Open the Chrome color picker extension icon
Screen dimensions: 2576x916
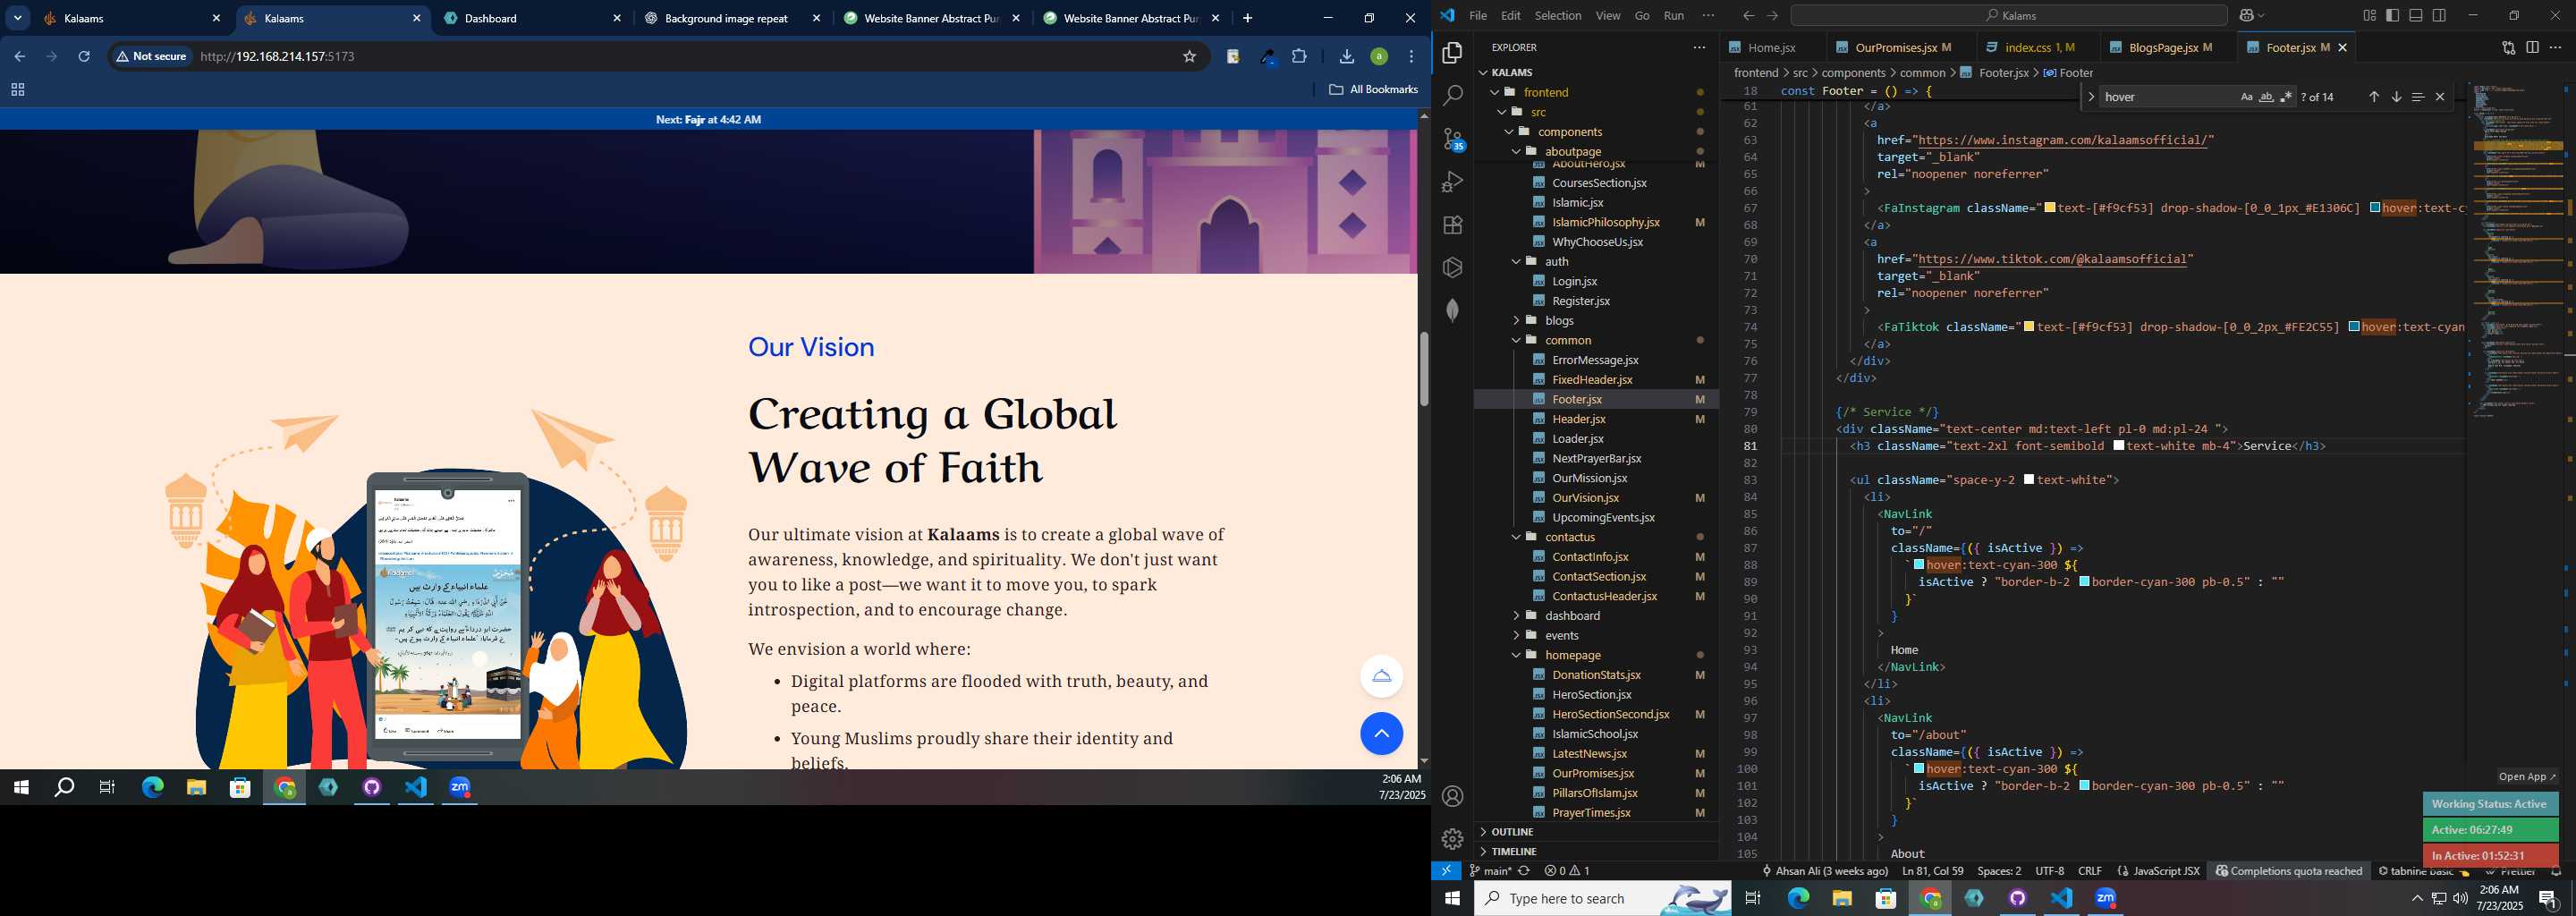(x=1268, y=56)
